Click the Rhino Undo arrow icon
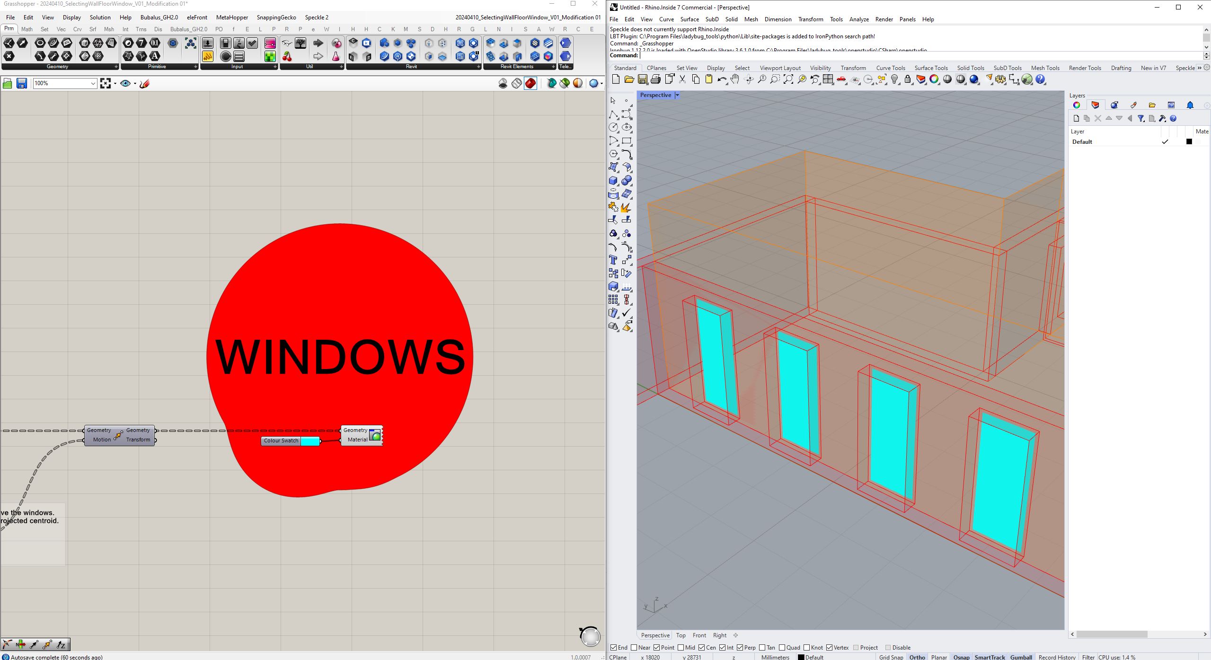Image resolution: width=1211 pixels, height=660 pixels. 722,79
